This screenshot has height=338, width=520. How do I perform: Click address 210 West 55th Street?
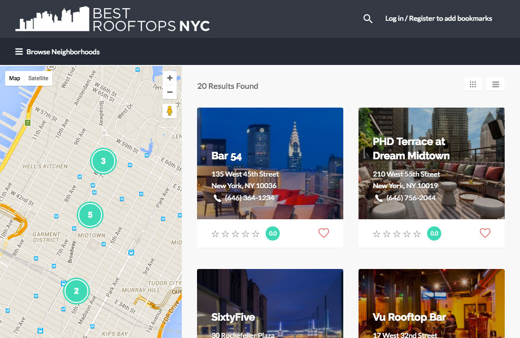tap(406, 174)
